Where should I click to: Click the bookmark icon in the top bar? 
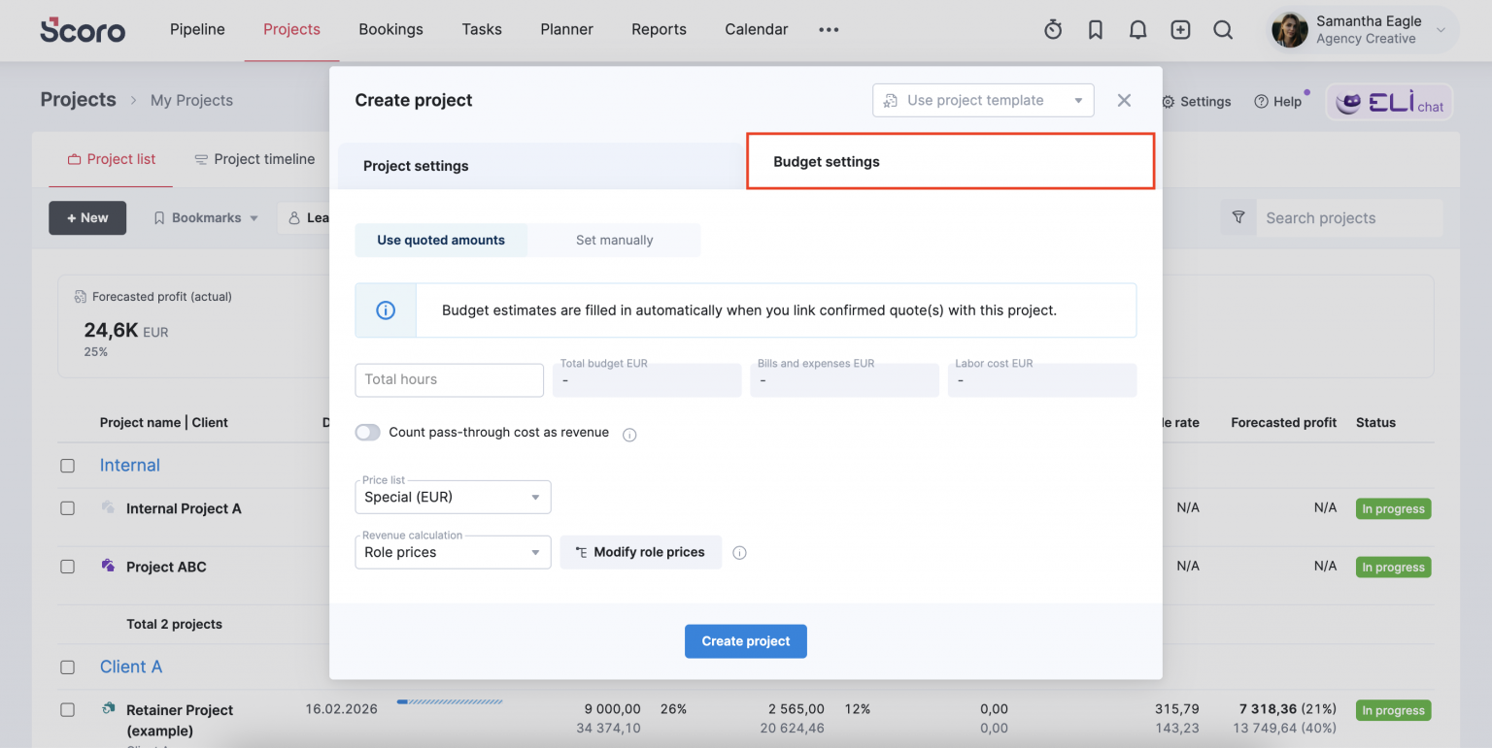pyautogui.click(x=1095, y=29)
